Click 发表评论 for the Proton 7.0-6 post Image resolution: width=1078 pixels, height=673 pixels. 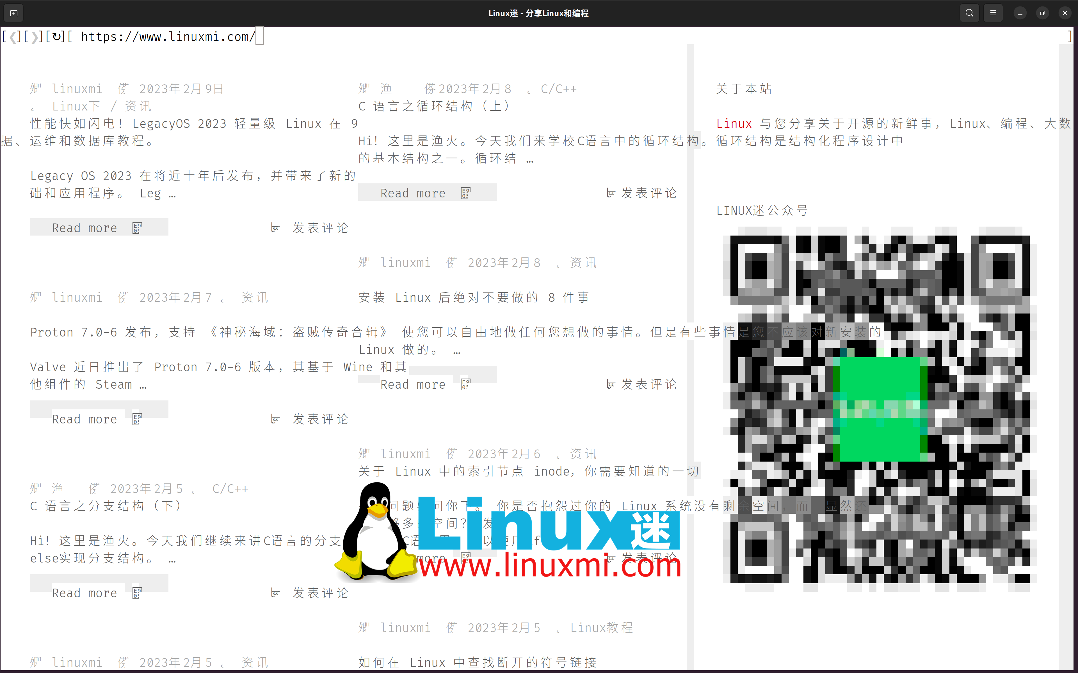pos(321,419)
